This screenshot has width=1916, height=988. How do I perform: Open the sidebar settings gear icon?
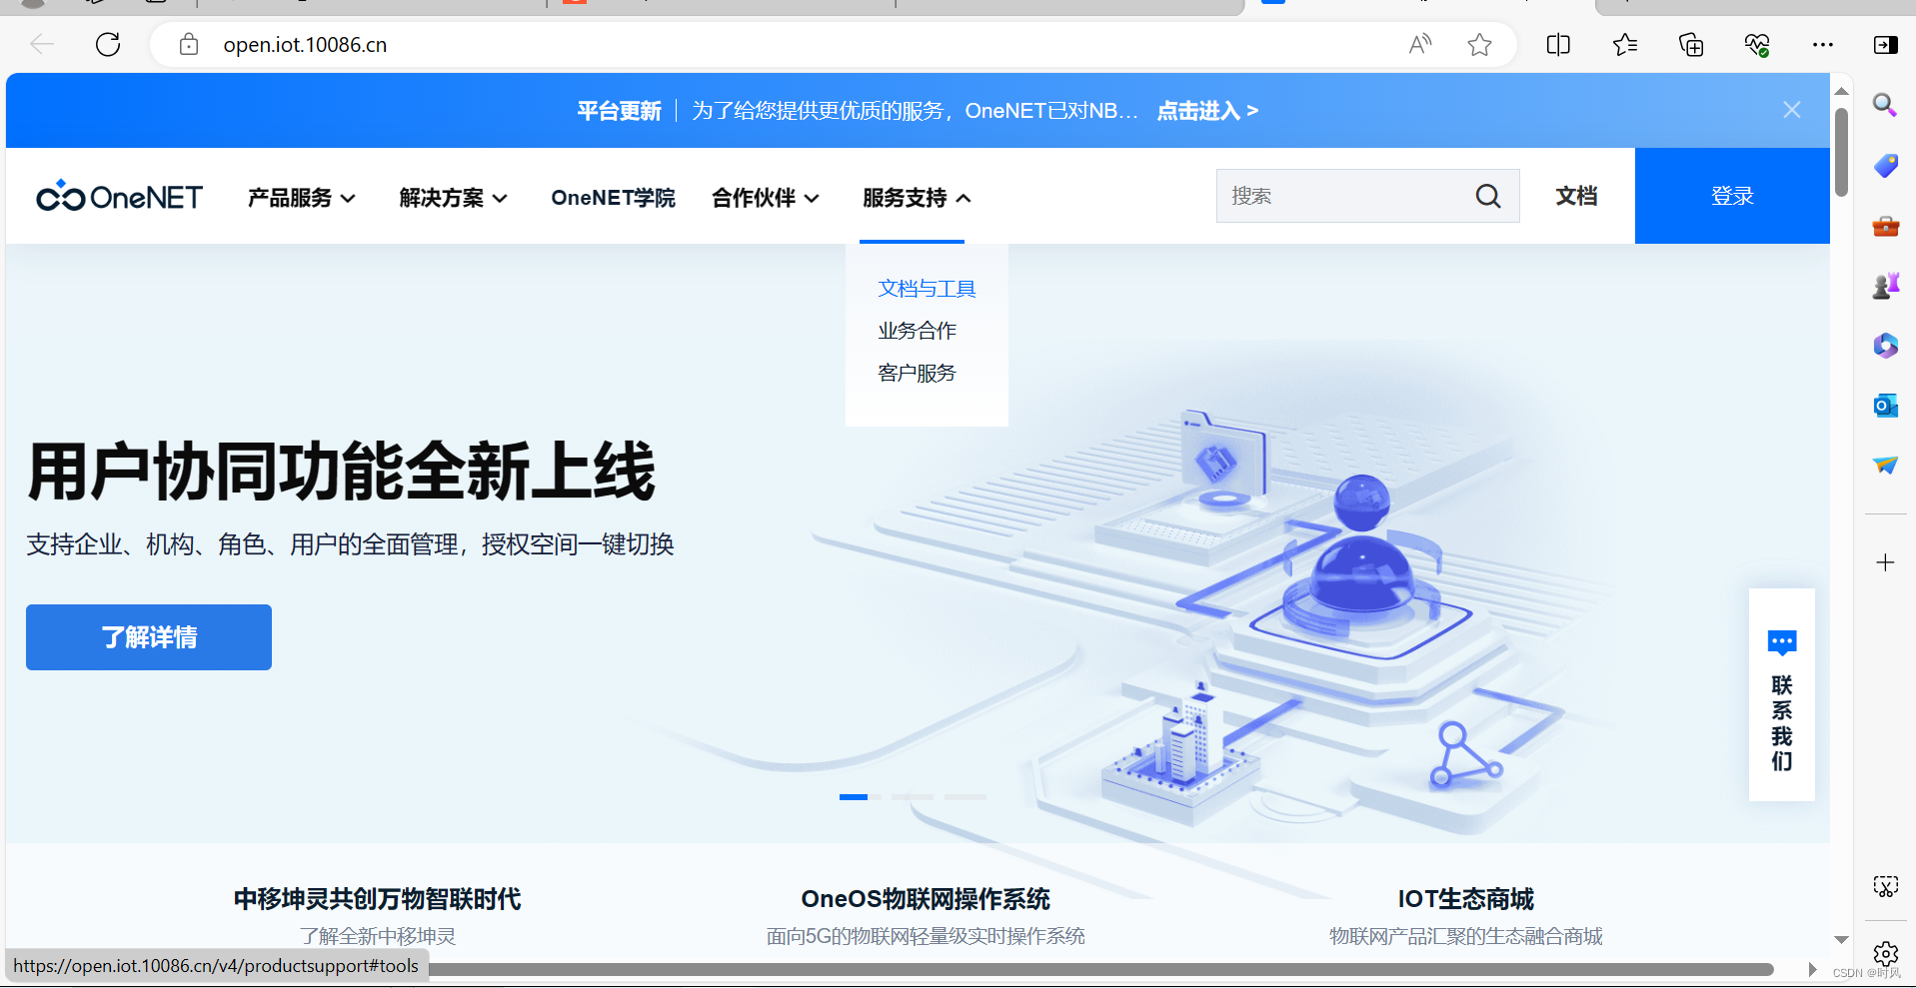click(1885, 954)
